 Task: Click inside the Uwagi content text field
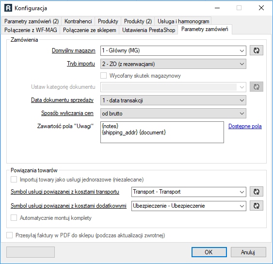click(162, 132)
